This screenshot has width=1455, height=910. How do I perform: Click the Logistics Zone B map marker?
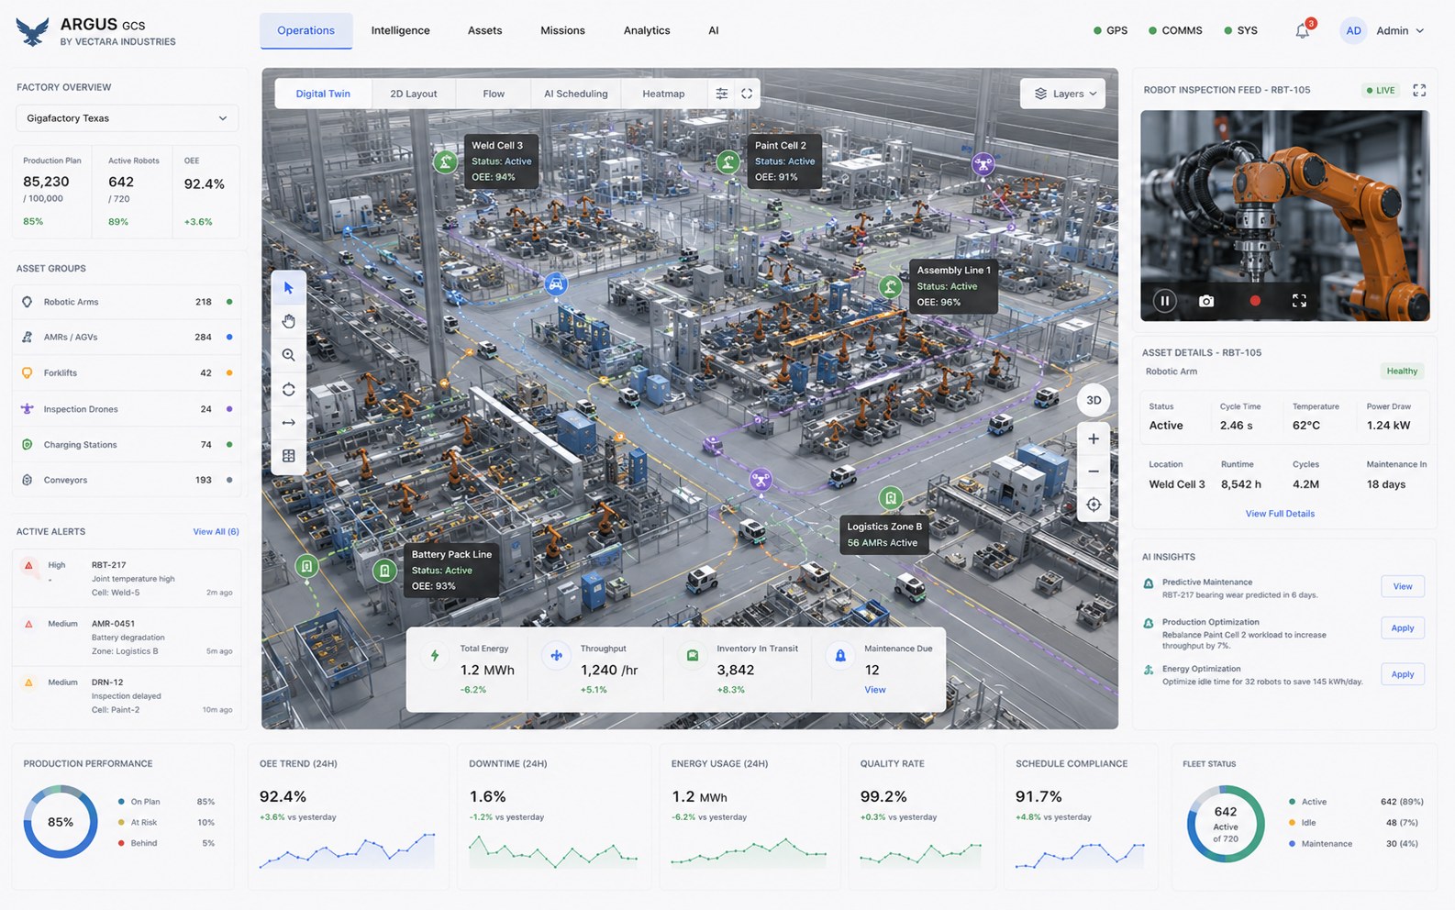click(x=891, y=498)
